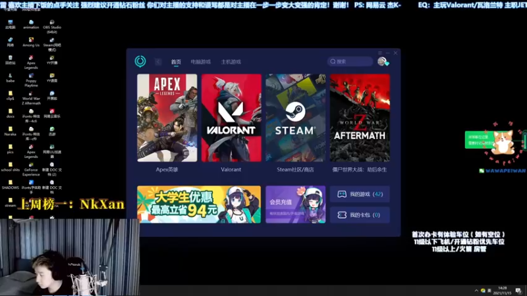Image resolution: width=527 pixels, height=296 pixels.
Task: Select the World War Z Aftermath card
Action: tap(360, 118)
